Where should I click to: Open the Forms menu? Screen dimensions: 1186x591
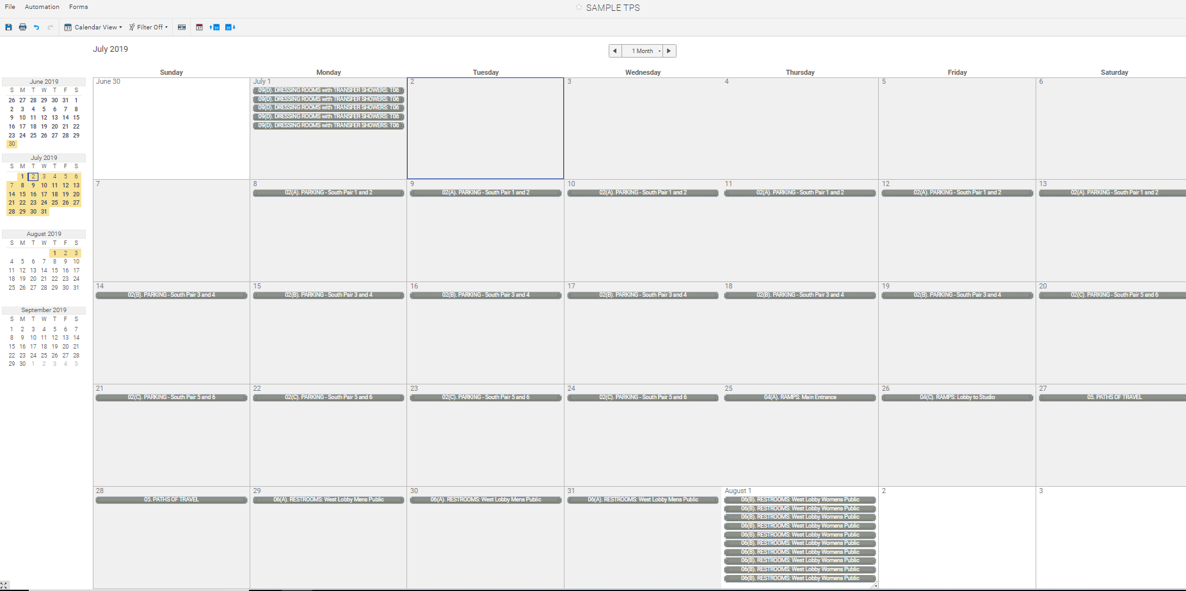[79, 6]
